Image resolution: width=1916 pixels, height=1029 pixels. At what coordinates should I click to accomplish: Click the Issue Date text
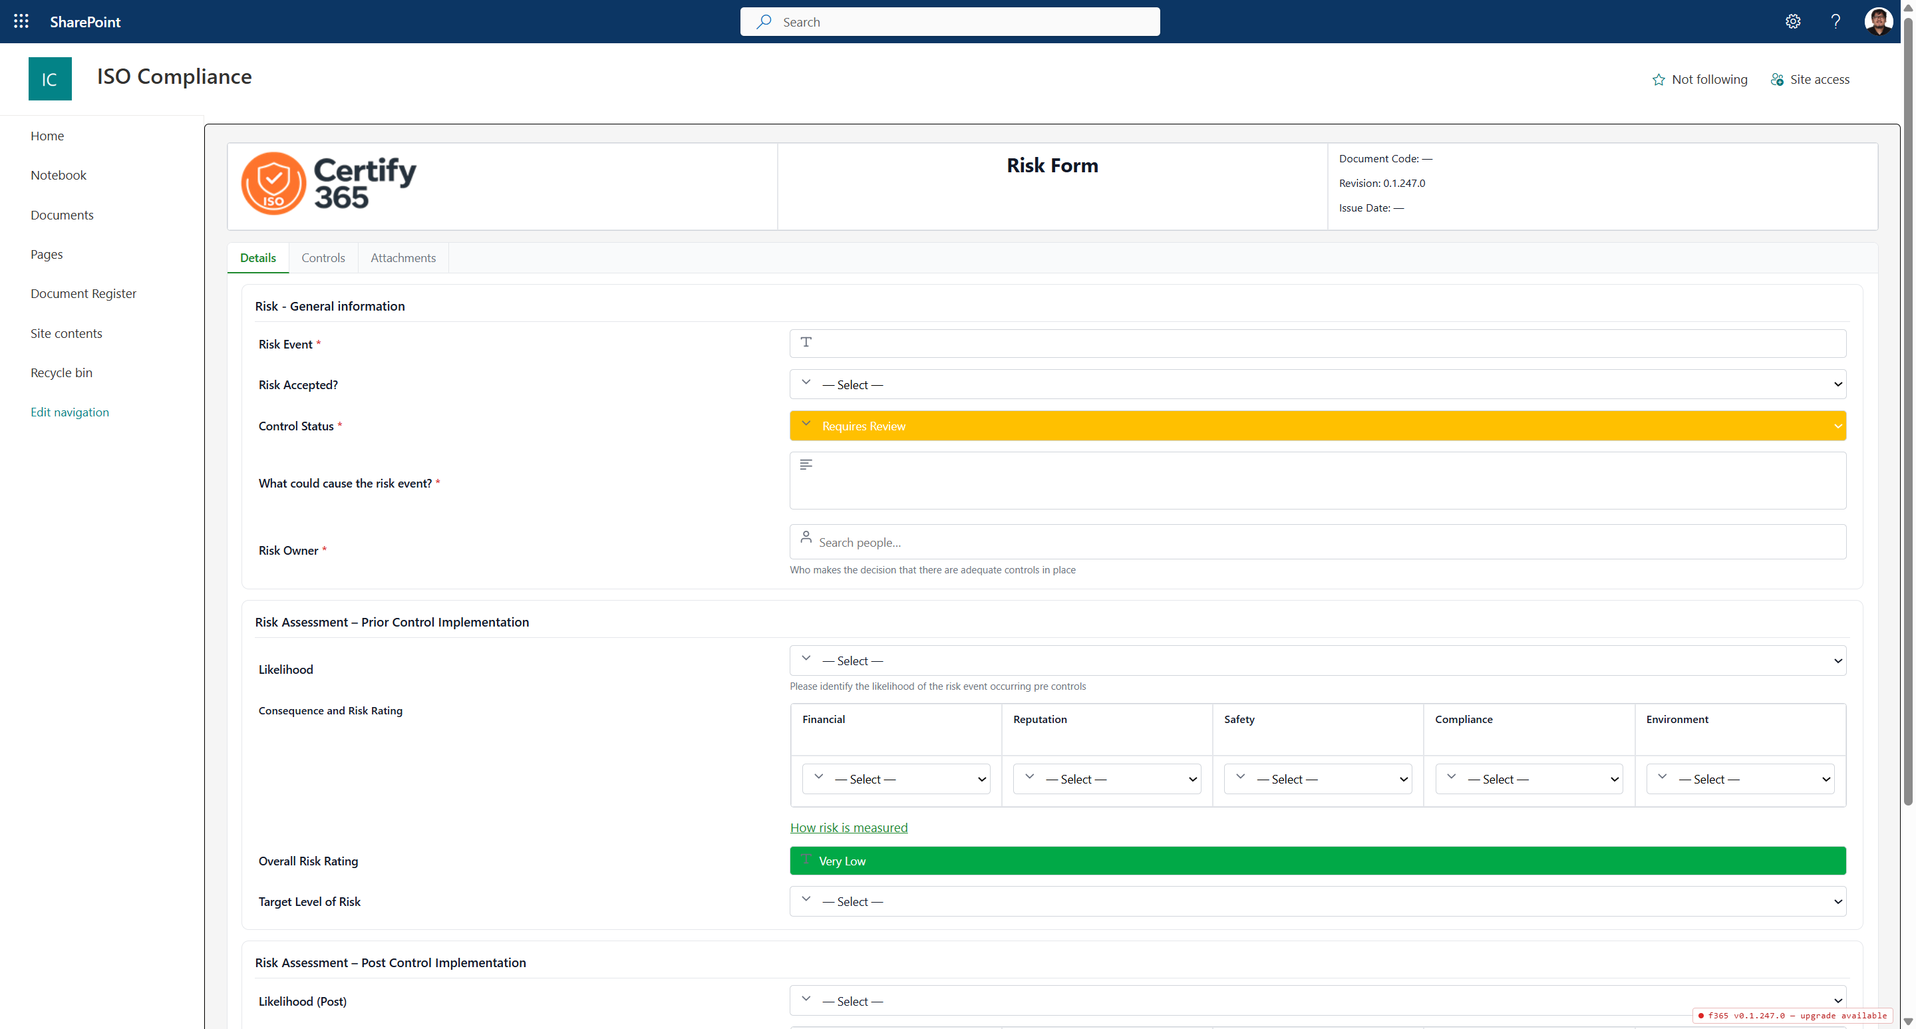coord(1372,208)
